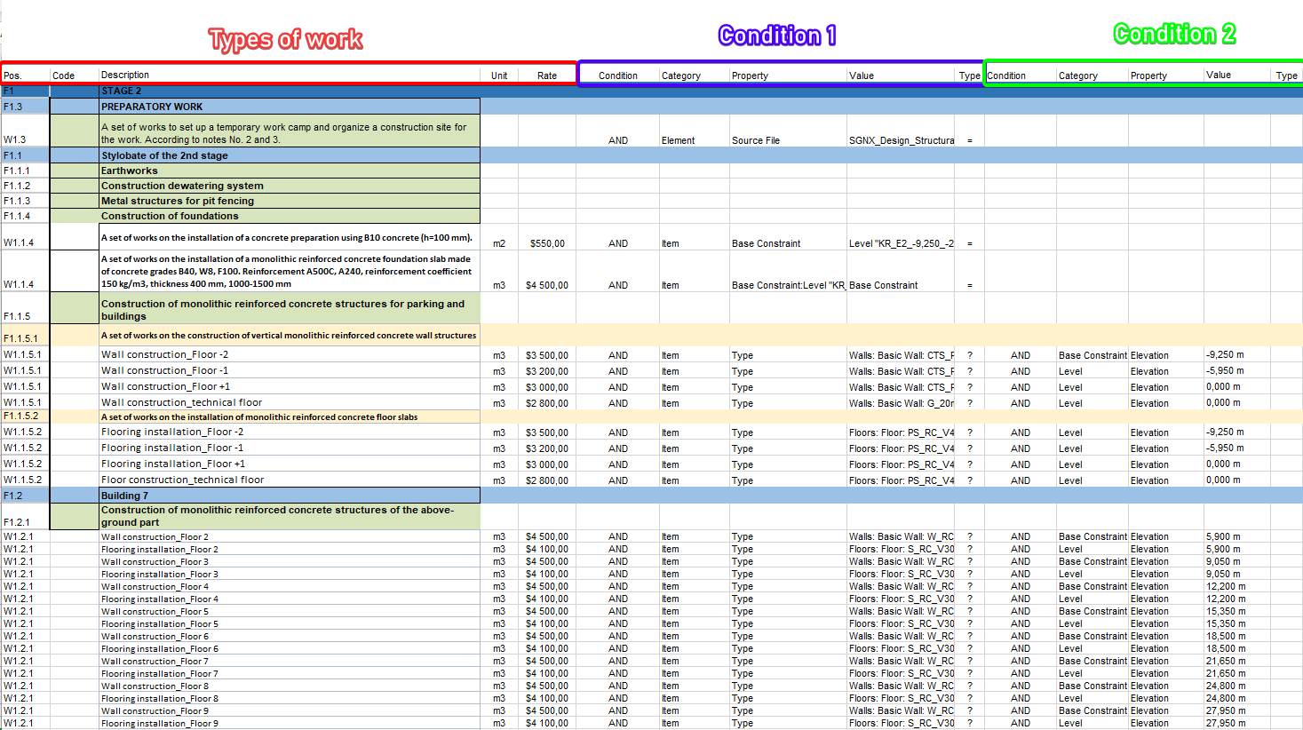The width and height of the screenshot is (1303, 730).
Task: Select the 'PREPARATORY WORK' cell
Action: (289, 107)
